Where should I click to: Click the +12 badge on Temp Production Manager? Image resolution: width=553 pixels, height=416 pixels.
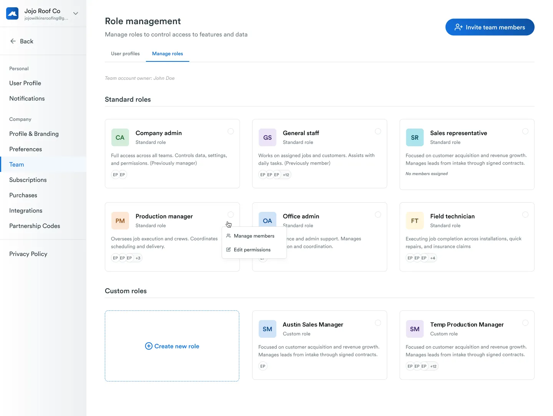[x=433, y=366]
